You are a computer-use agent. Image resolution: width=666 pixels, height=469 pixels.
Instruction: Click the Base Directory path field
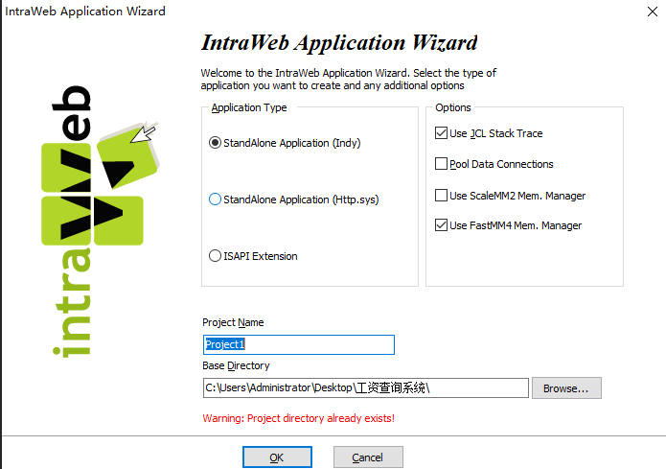[366, 387]
